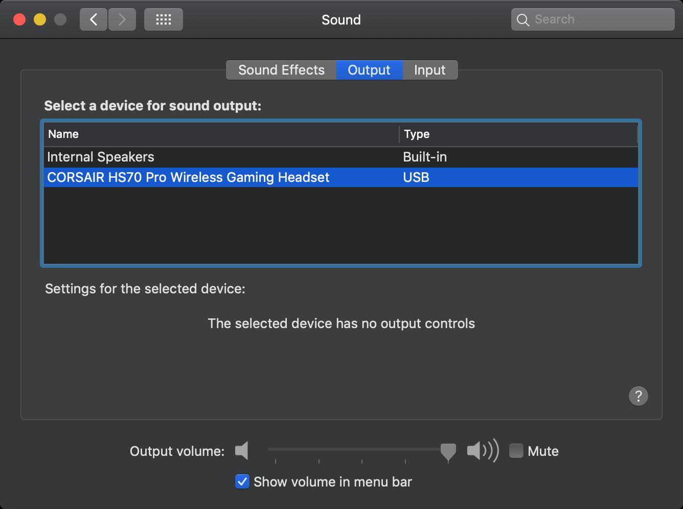Close the Sound window with red button

coord(19,20)
